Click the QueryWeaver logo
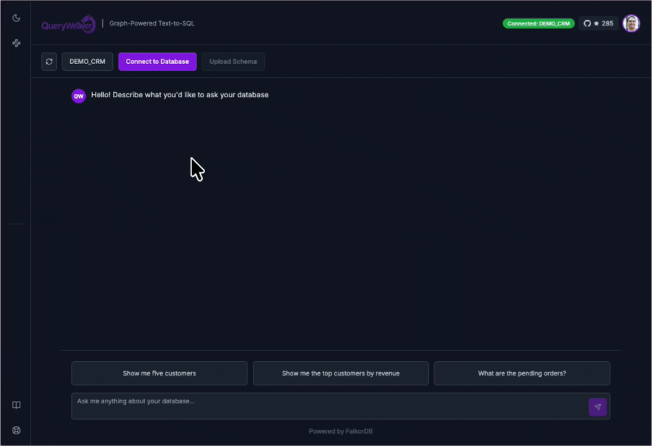This screenshot has height=446, width=652. (x=68, y=24)
